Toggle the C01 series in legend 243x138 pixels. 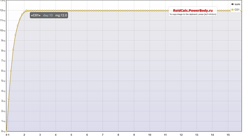coord(236,9)
